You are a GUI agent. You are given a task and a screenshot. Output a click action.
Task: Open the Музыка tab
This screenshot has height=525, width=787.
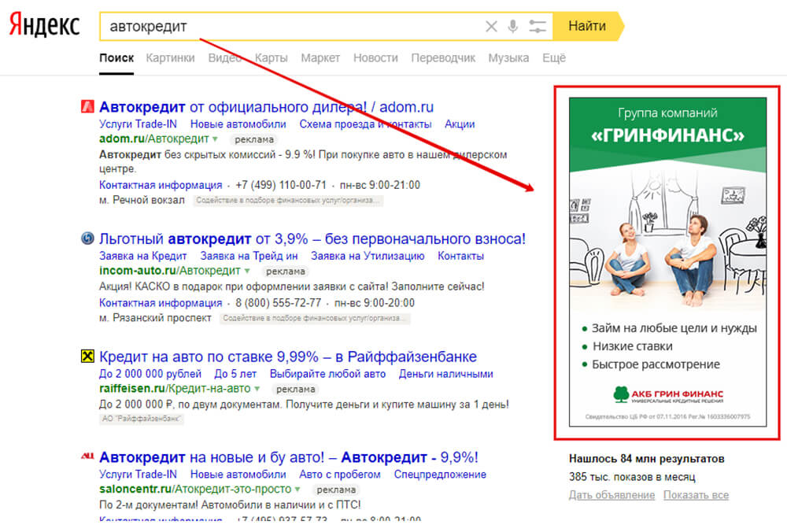pyautogui.click(x=508, y=58)
